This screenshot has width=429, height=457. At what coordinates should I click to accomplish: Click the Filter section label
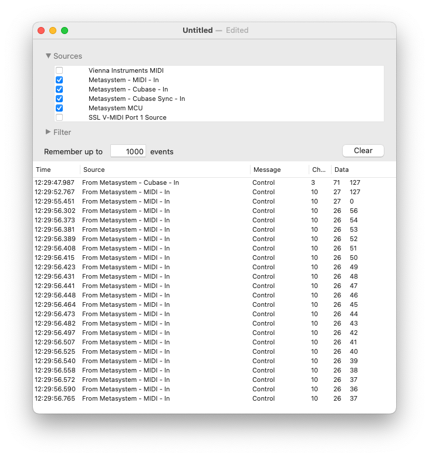click(62, 133)
